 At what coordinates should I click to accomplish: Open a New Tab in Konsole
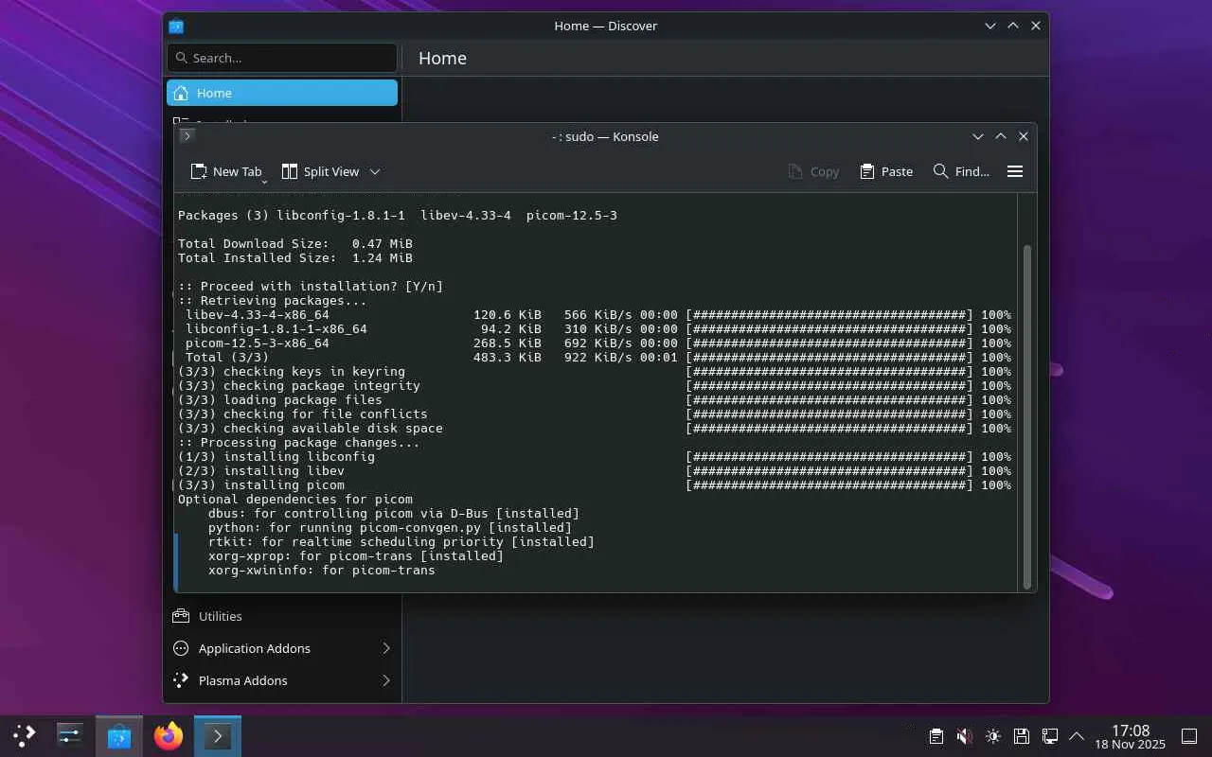tap(226, 171)
